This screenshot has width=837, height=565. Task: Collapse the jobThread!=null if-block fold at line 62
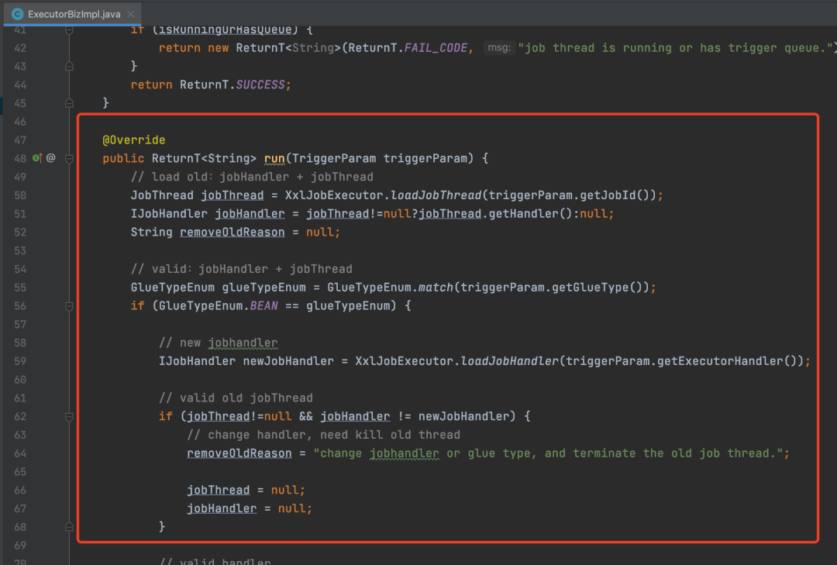70,416
